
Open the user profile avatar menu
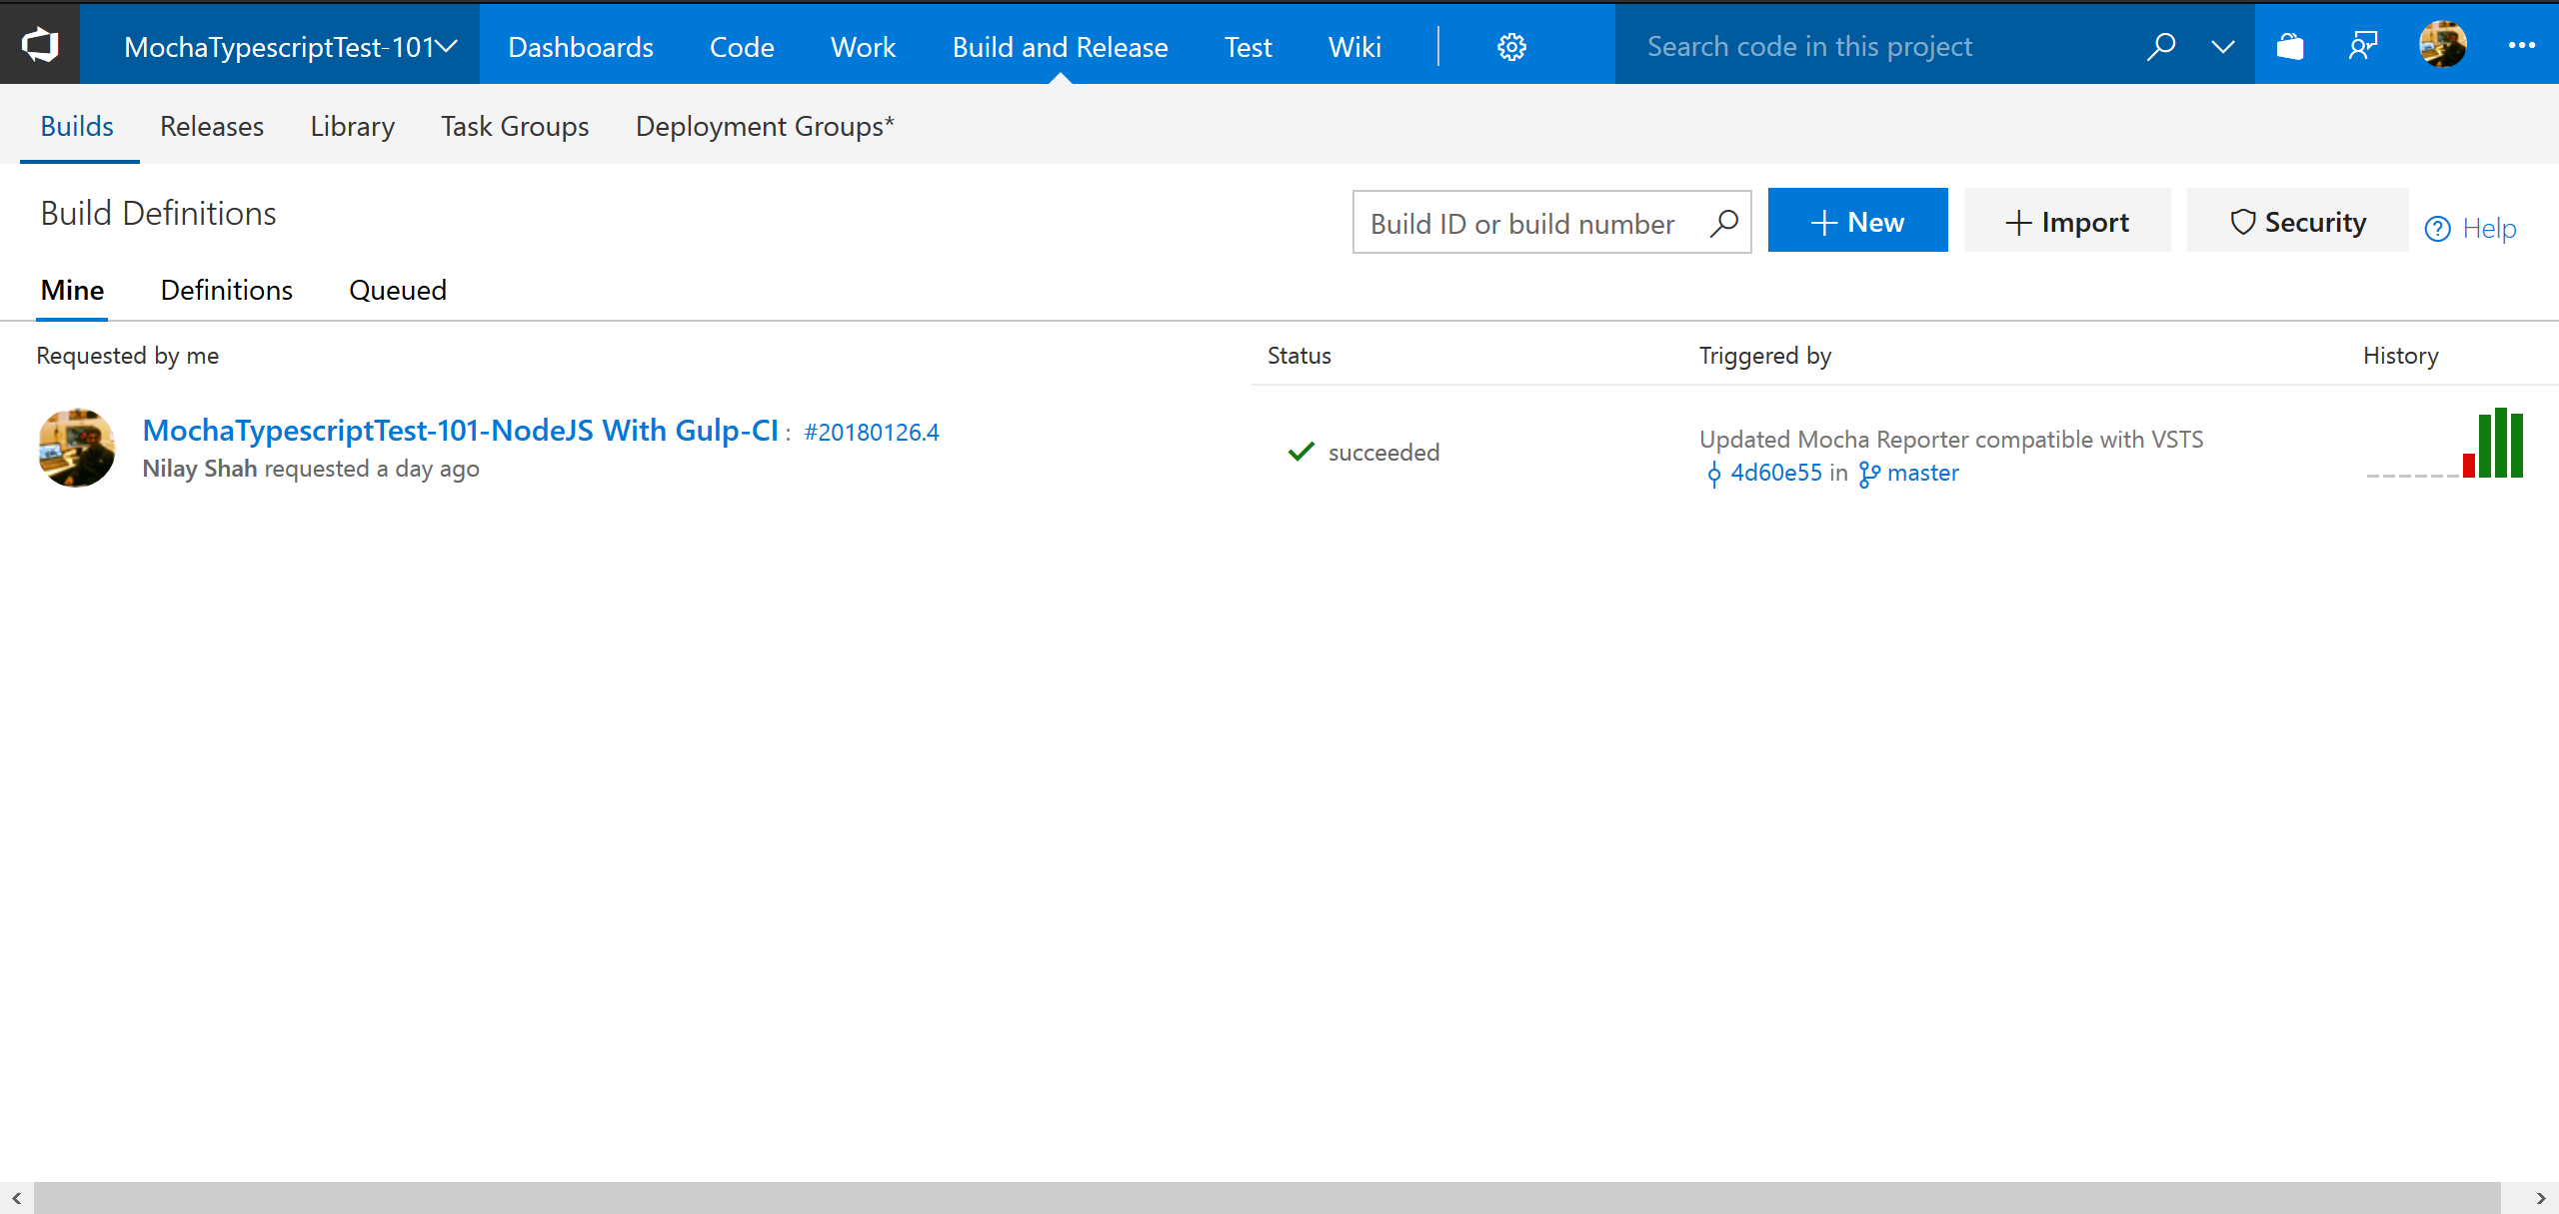(x=2443, y=45)
